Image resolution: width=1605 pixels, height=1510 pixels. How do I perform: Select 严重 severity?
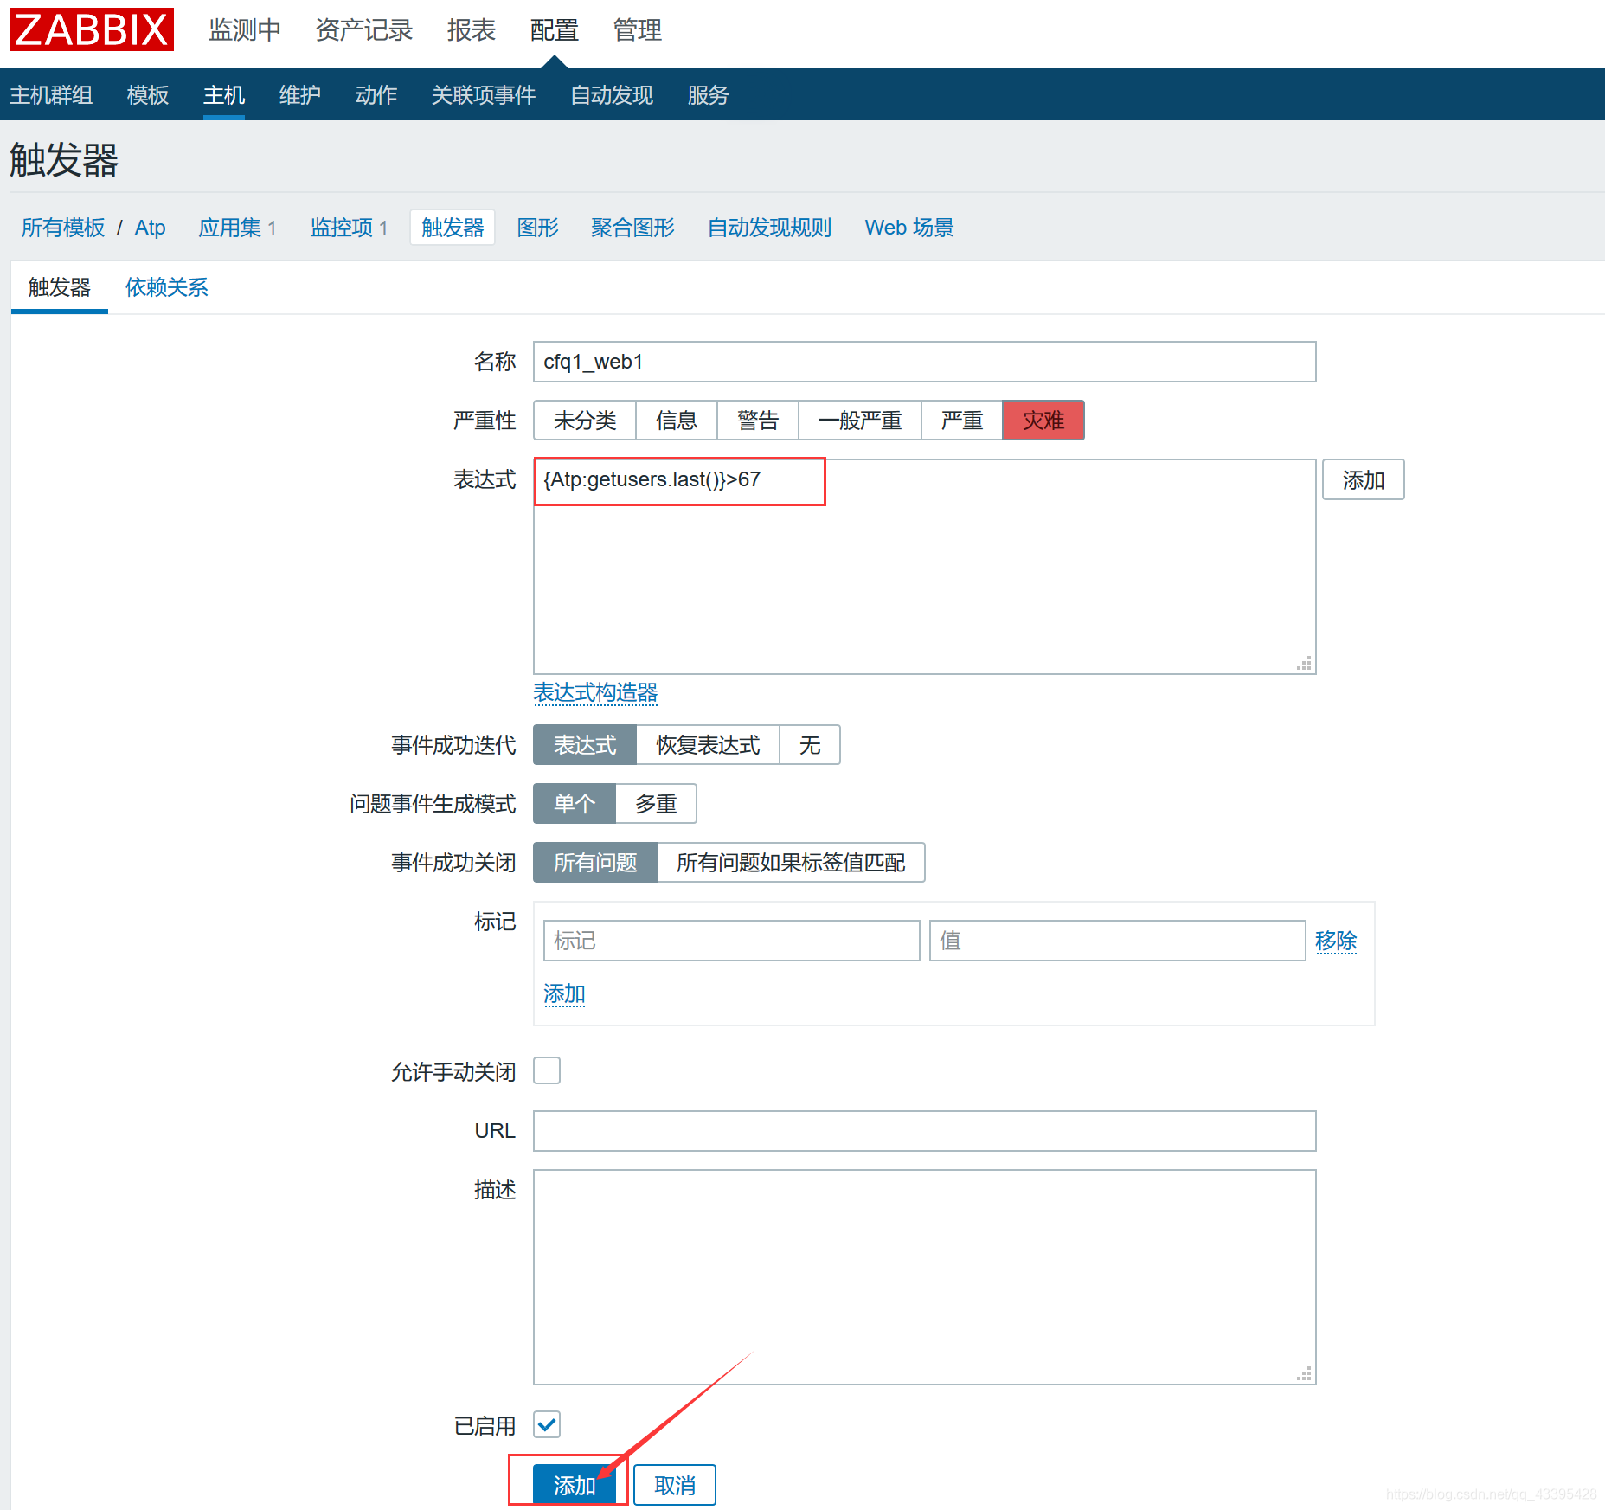[x=962, y=421]
